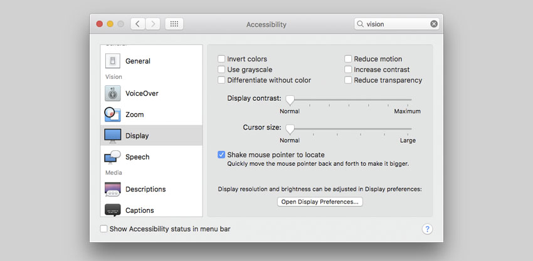Image resolution: width=533 pixels, height=261 pixels.
Task: Click the Display monitor icon
Action: coord(113,136)
